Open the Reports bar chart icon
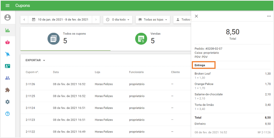 tap(8, 30)
